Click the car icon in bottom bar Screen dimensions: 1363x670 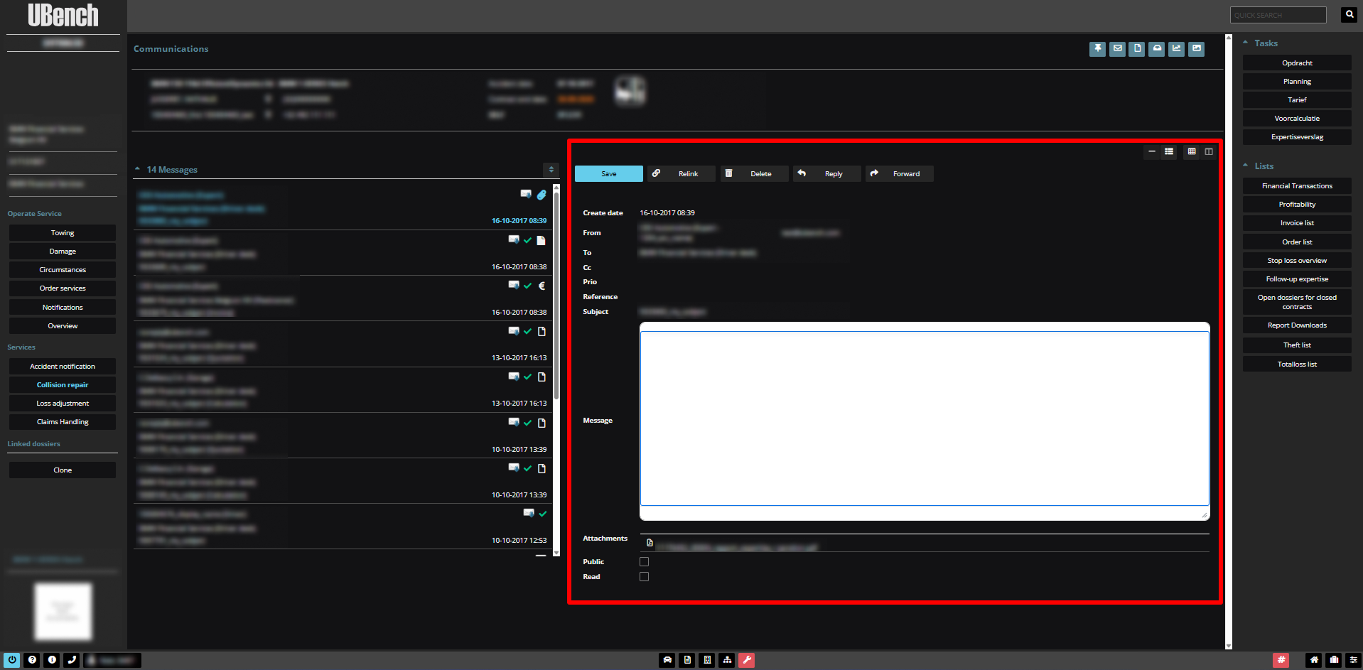point(667,660)
